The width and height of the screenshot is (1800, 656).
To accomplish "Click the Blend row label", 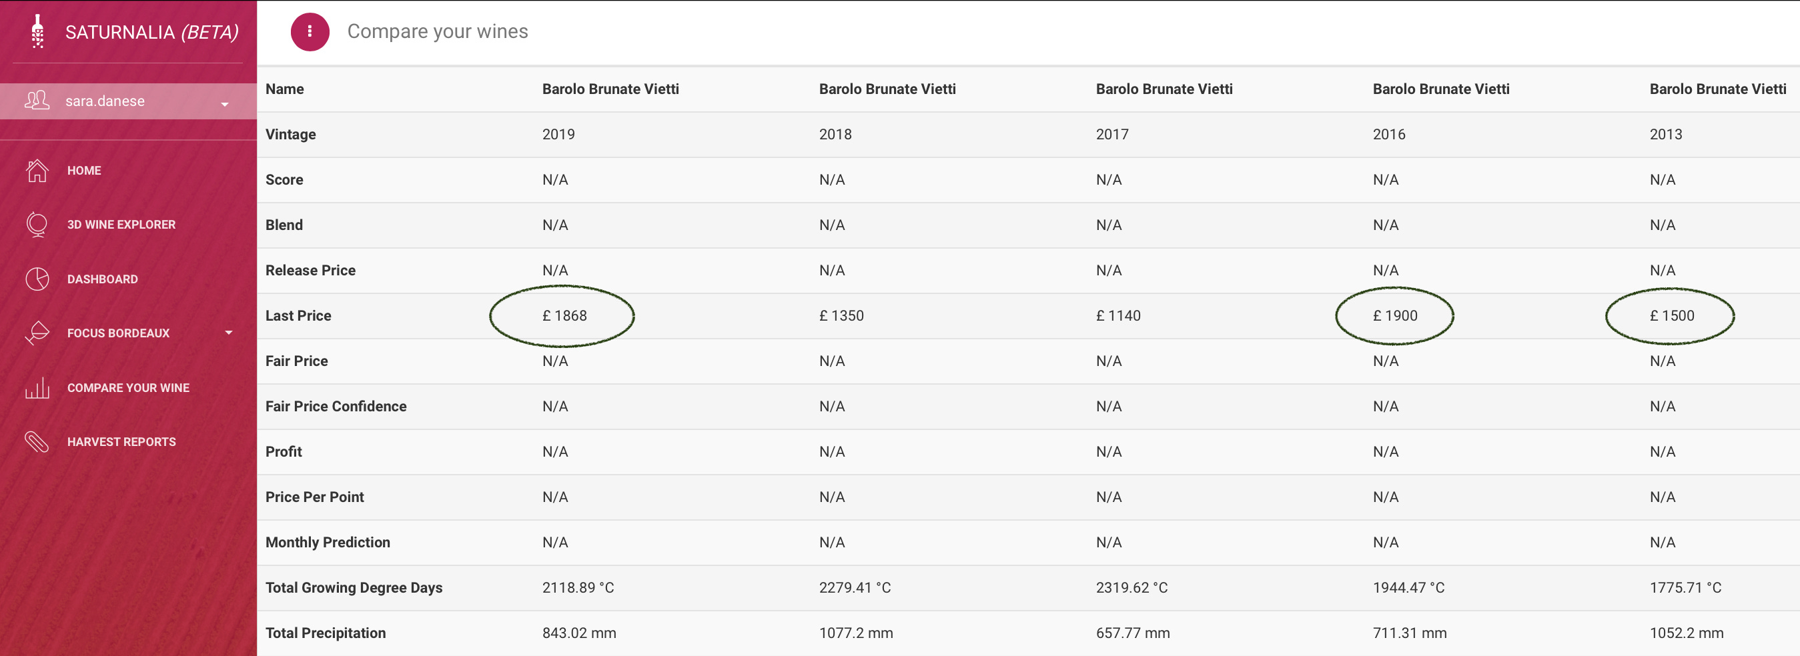I will (284, 225).
